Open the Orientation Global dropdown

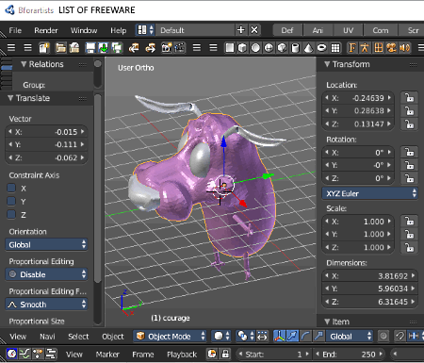(46, 244)
